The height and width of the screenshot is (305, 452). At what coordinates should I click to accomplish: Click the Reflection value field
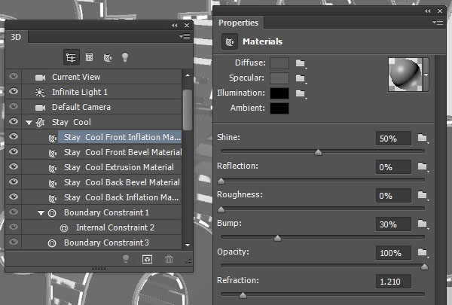(393, 167)
